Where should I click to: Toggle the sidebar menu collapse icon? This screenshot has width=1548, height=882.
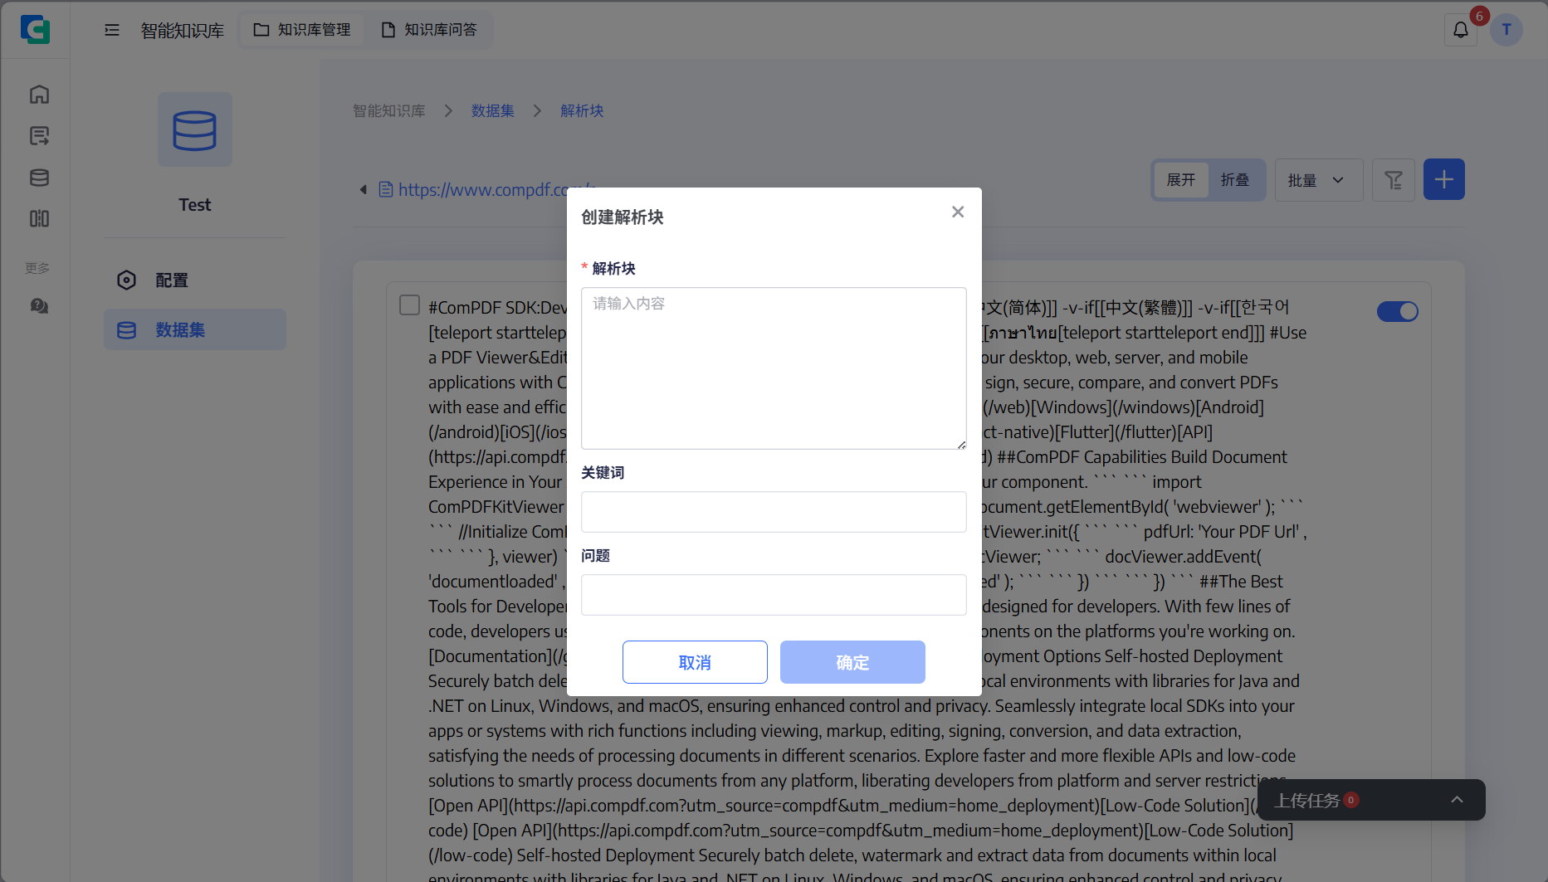click(112, 30)
